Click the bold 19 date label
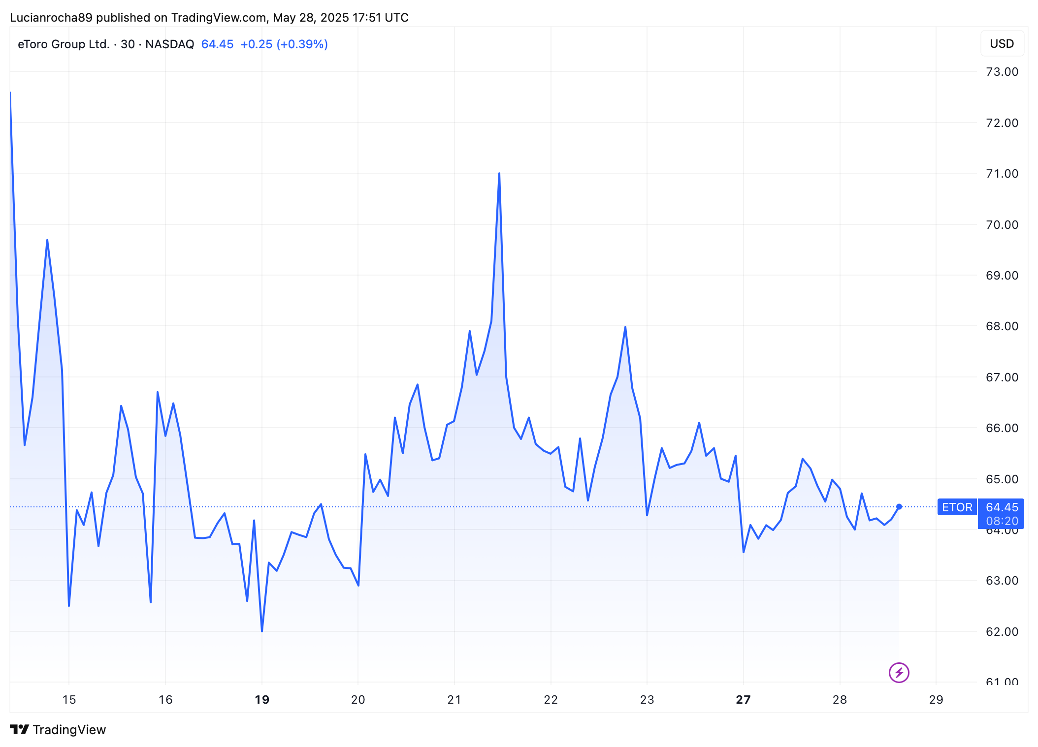The width and height of the screenshot is (1038, 747). tap(262, 699)
